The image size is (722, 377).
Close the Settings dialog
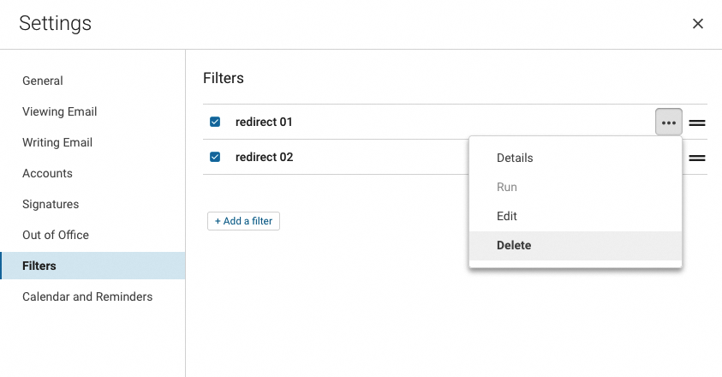coord(698,24)
